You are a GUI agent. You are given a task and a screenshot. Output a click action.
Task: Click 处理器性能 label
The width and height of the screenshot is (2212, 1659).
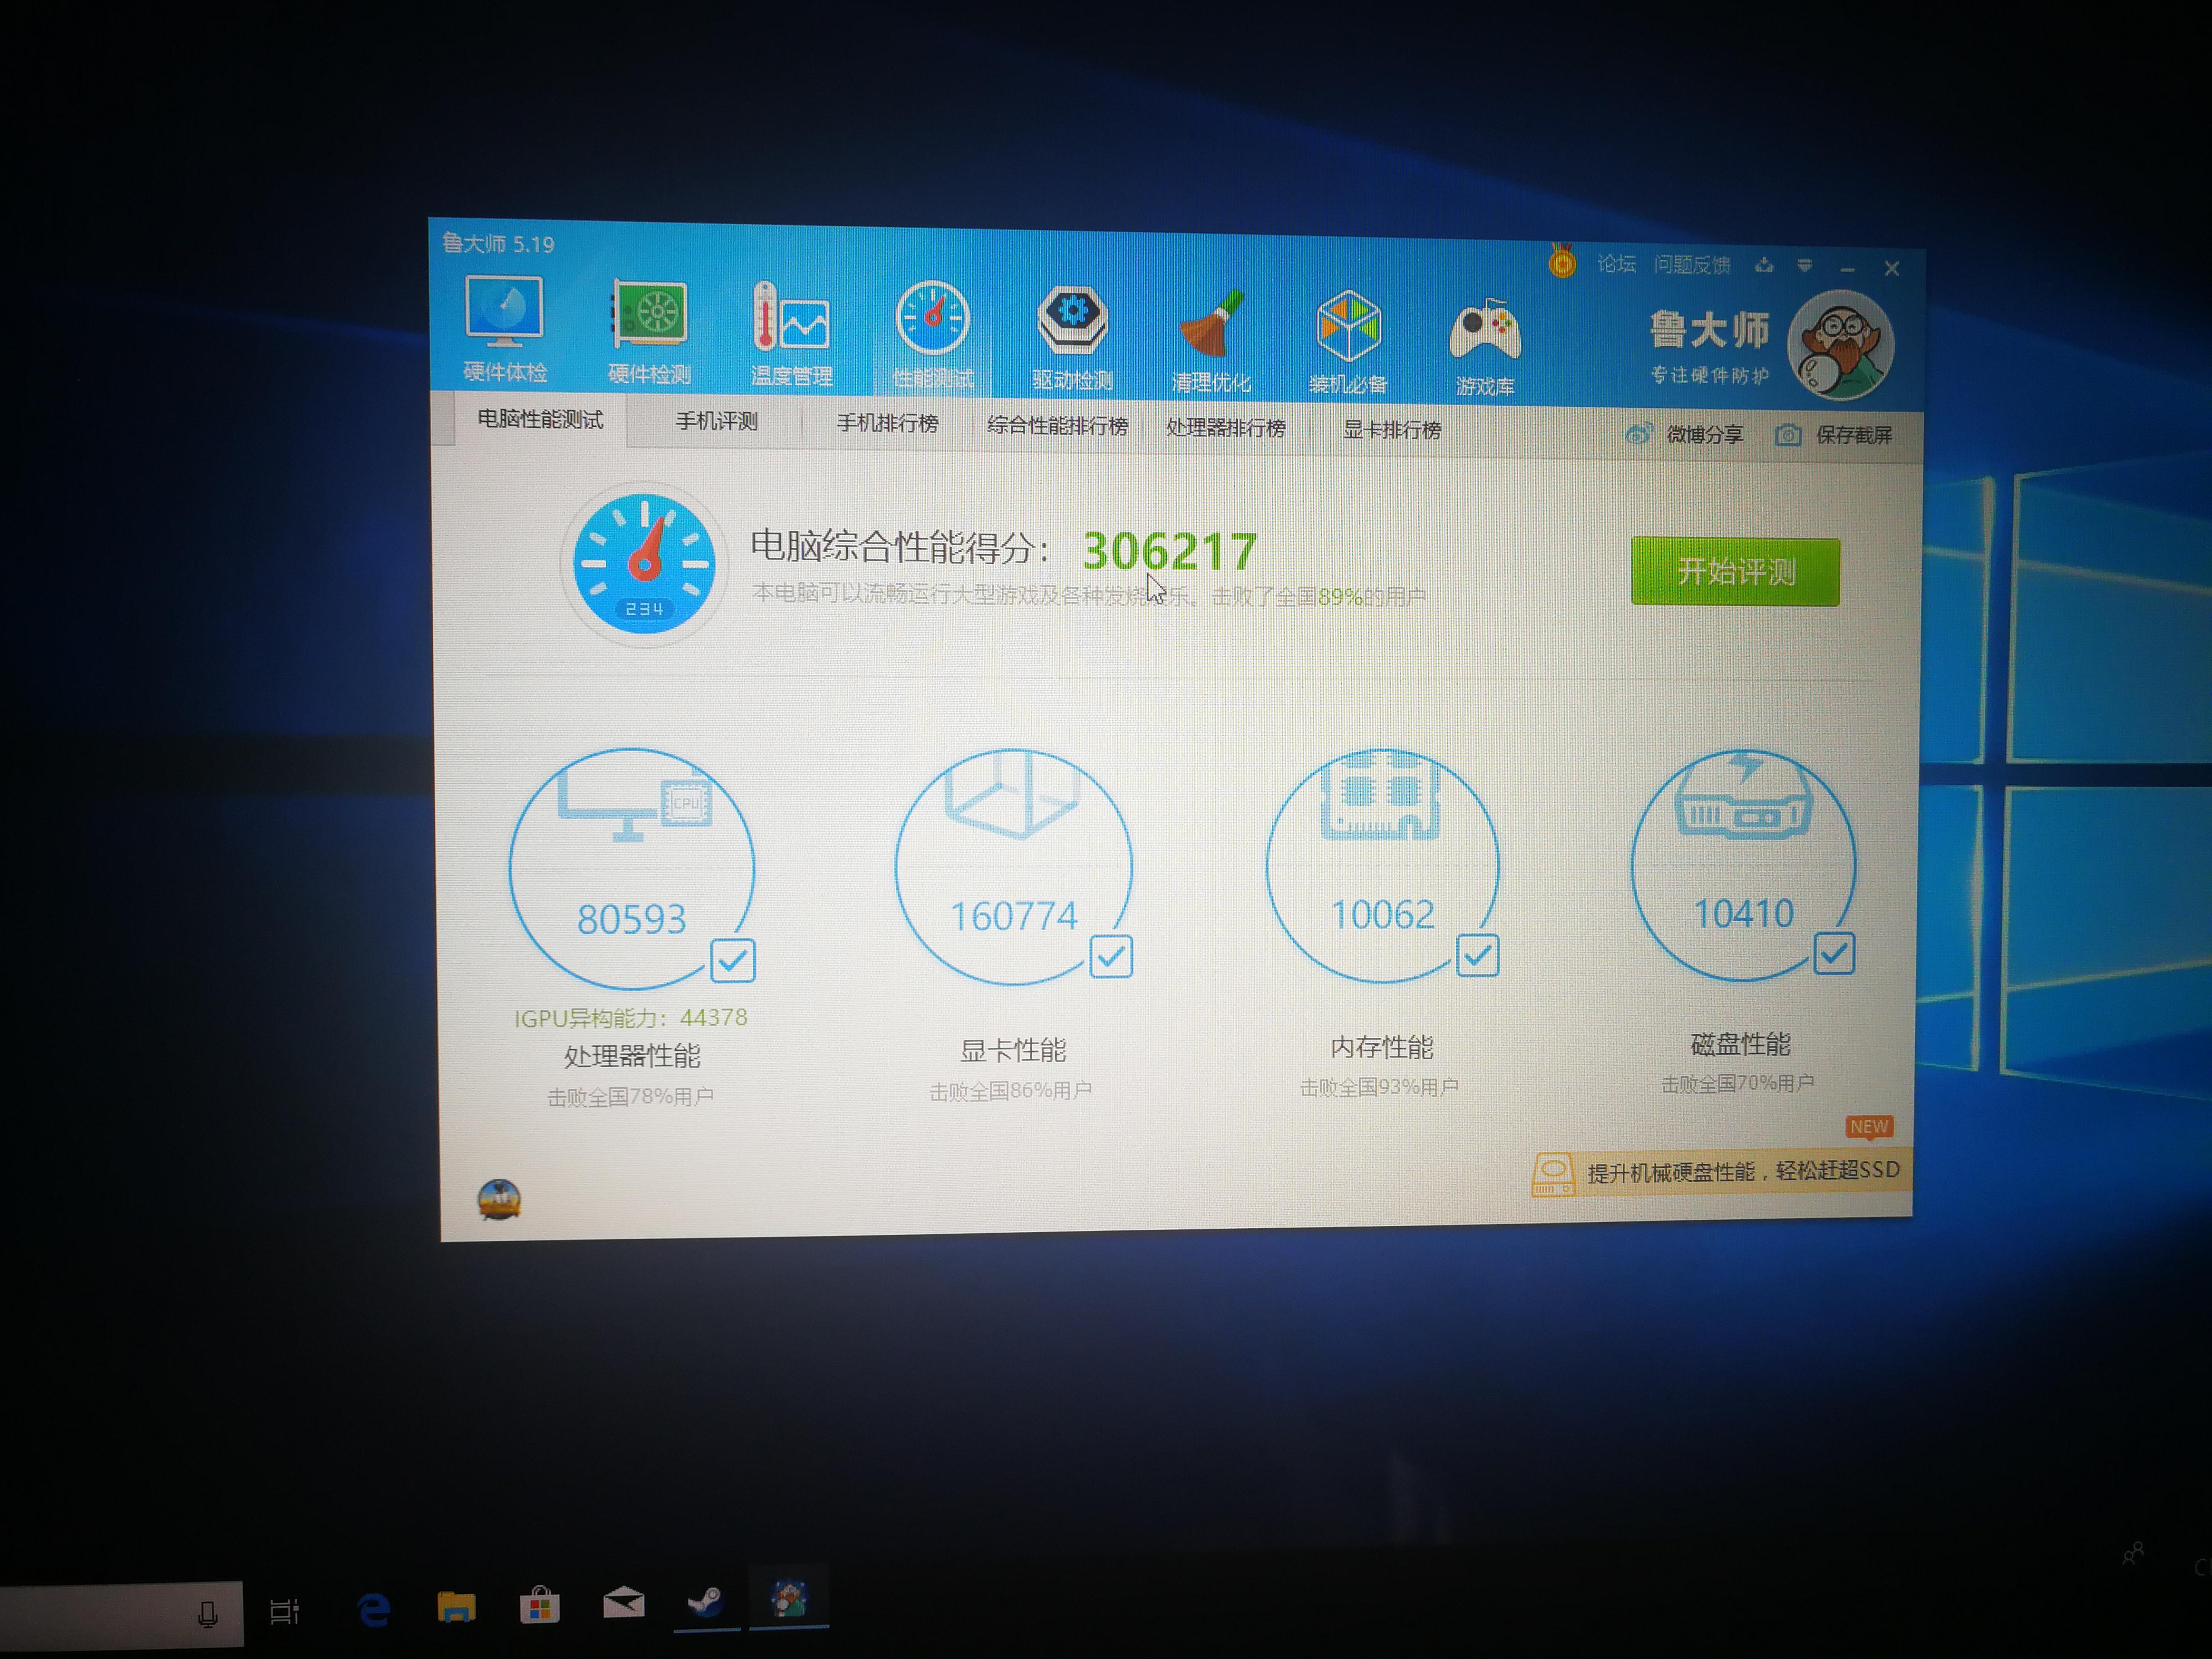pyautogui.click(x=632, y=1055)
